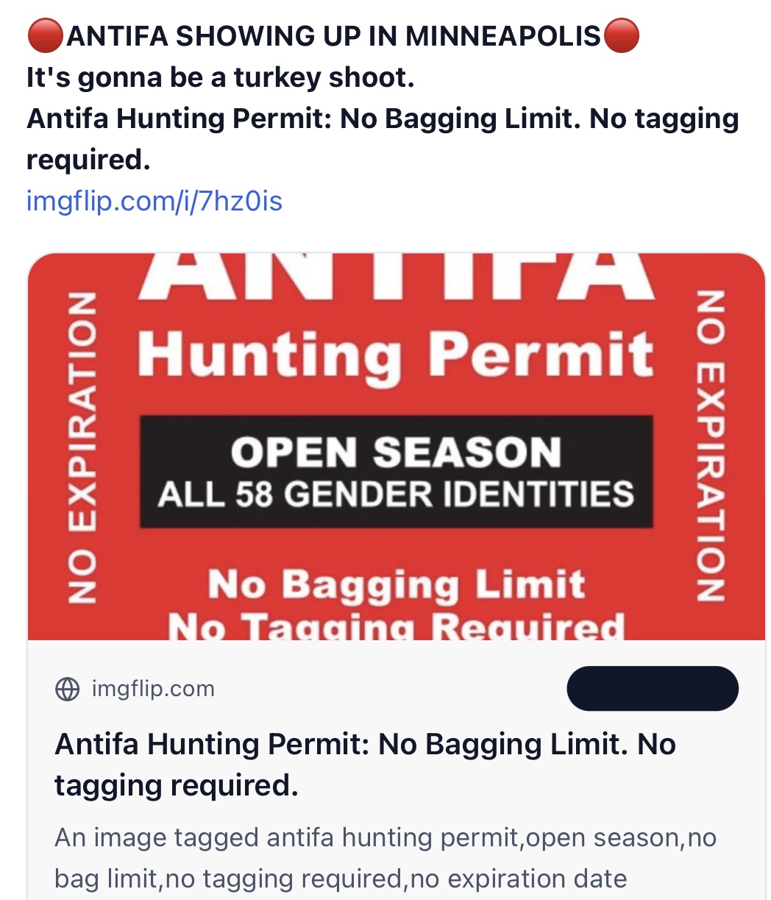Screen dimensions: 771x900
Task: Click the "ALL 58 GENDER IDENTITIES" line
Action: 396,494
